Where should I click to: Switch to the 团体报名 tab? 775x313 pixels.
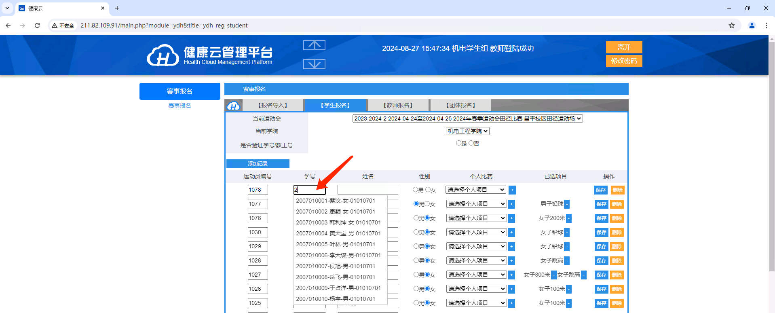pyautogui.click(x=460, y=105)
